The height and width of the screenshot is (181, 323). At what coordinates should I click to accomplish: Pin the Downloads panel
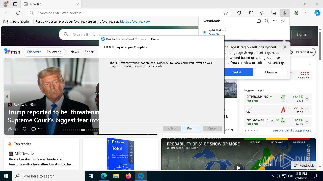[283, 21]
